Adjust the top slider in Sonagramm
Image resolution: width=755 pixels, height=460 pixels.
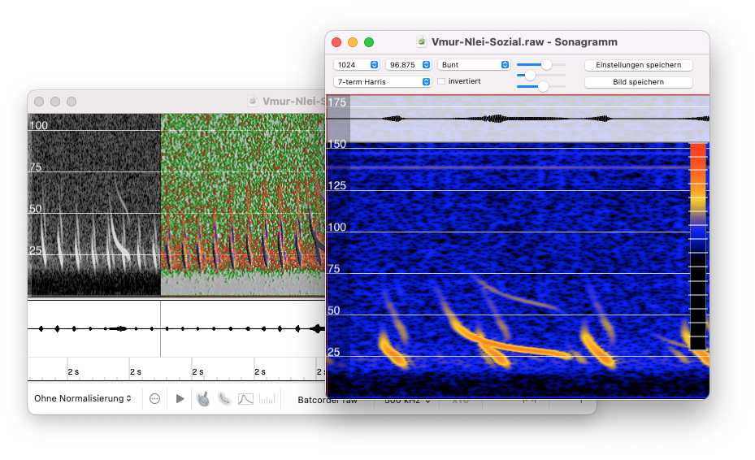pyautogui.click(x=546, y=64)
